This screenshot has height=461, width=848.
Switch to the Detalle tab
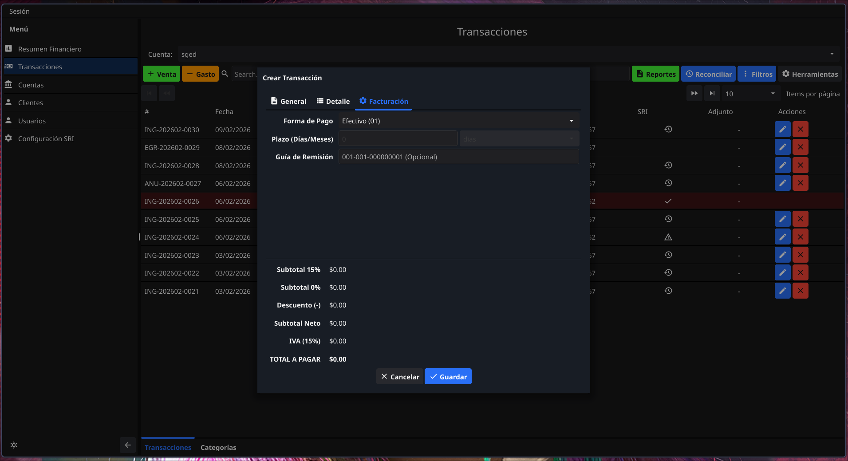(x=333, y=102)
